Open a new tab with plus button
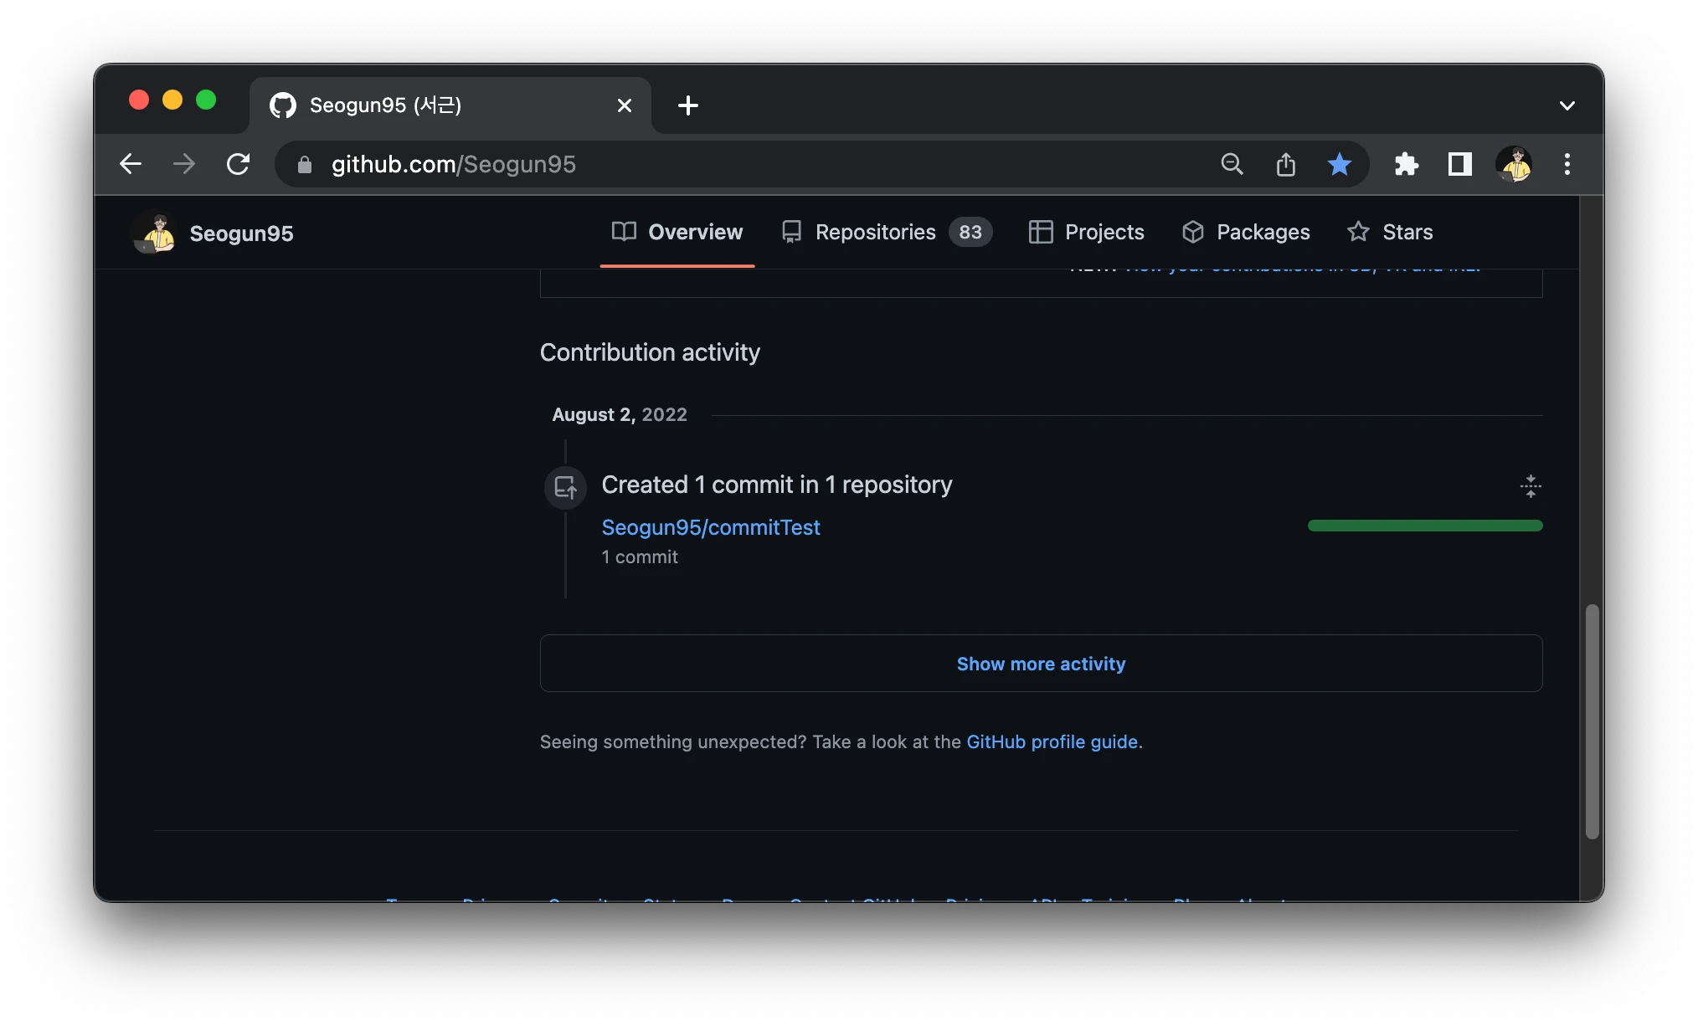This screenshot has height=1026, width=1698. tap(688, 105)
